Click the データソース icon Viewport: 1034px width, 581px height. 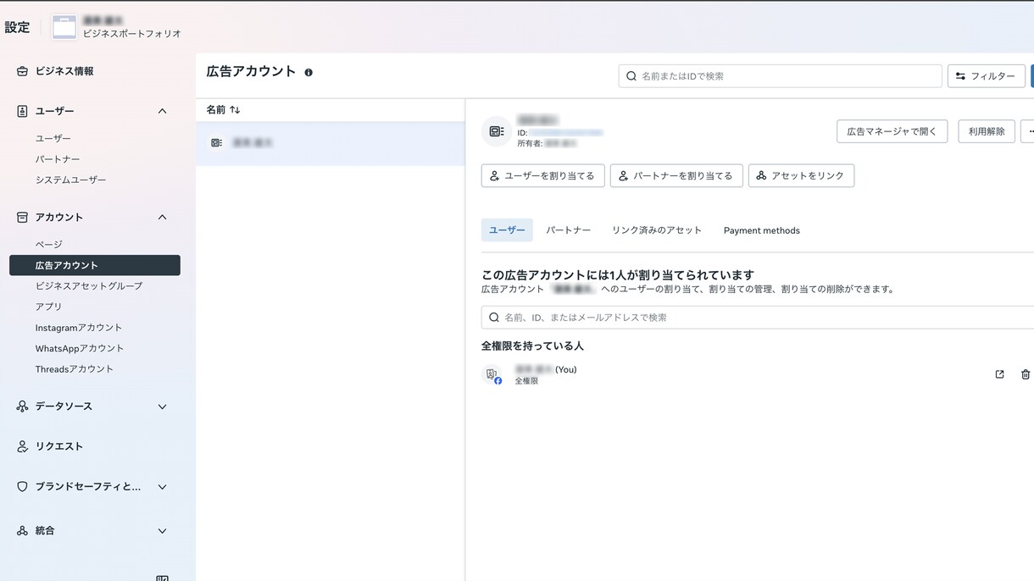pos(22,407)
